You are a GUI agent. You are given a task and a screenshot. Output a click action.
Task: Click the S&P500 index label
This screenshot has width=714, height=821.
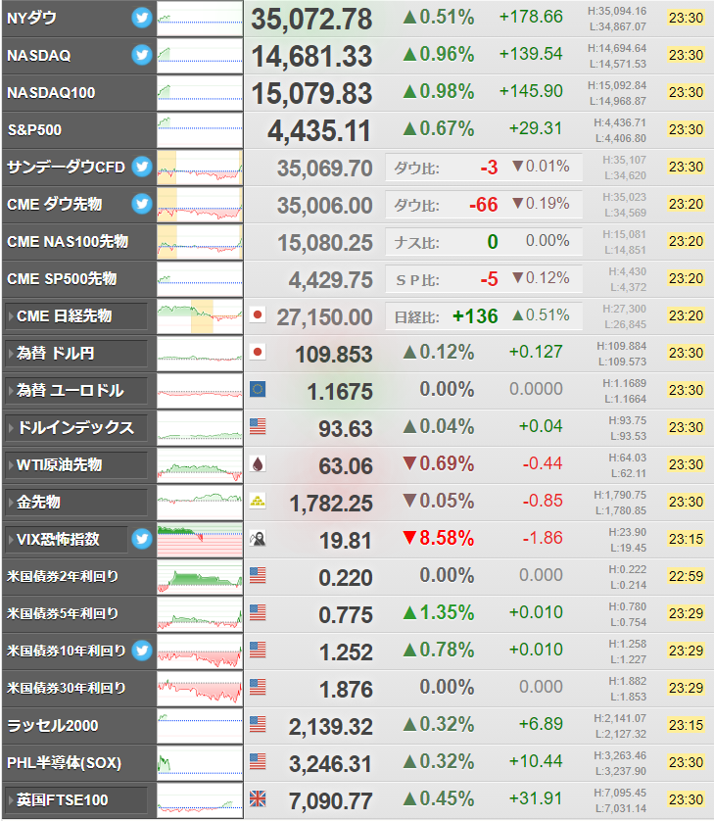pos(34,130)
